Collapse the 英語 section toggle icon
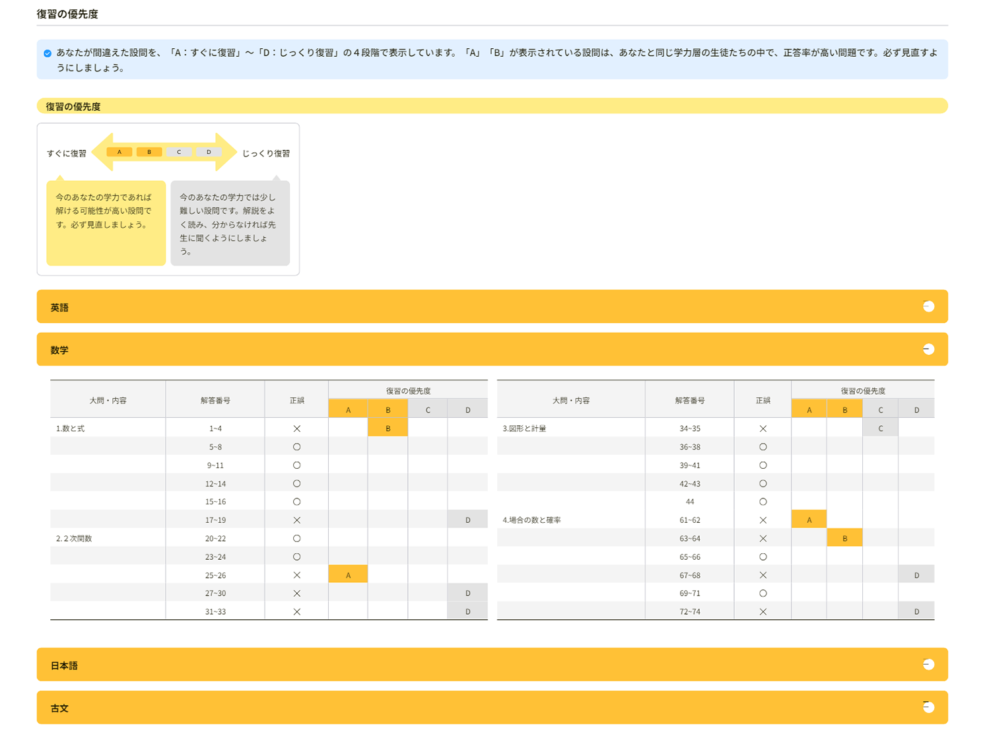The height and width of the screenshot is (746, 985). (928, 306)
